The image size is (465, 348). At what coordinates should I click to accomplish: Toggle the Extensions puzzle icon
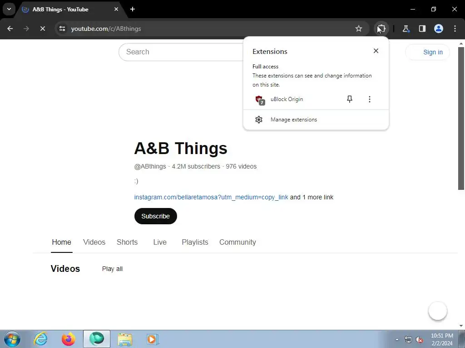(x=381, y=29)
